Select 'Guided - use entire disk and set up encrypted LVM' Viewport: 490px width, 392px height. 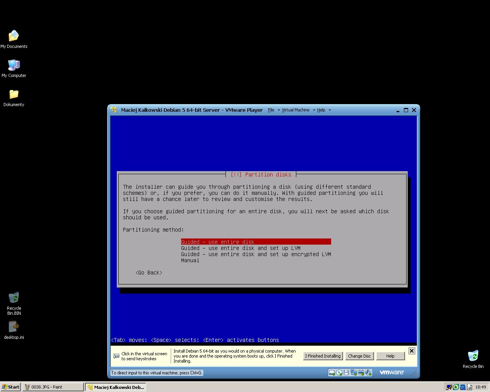[256, 254]
